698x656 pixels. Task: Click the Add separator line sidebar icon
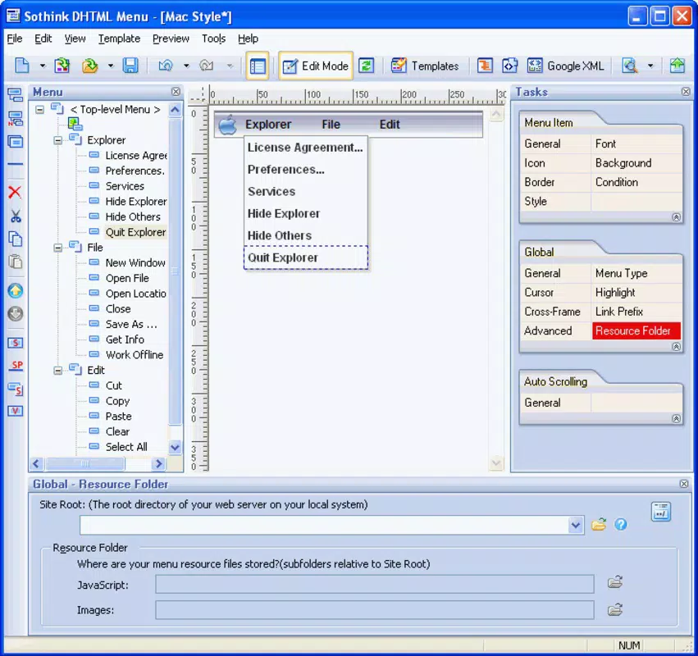click(16, 164)
